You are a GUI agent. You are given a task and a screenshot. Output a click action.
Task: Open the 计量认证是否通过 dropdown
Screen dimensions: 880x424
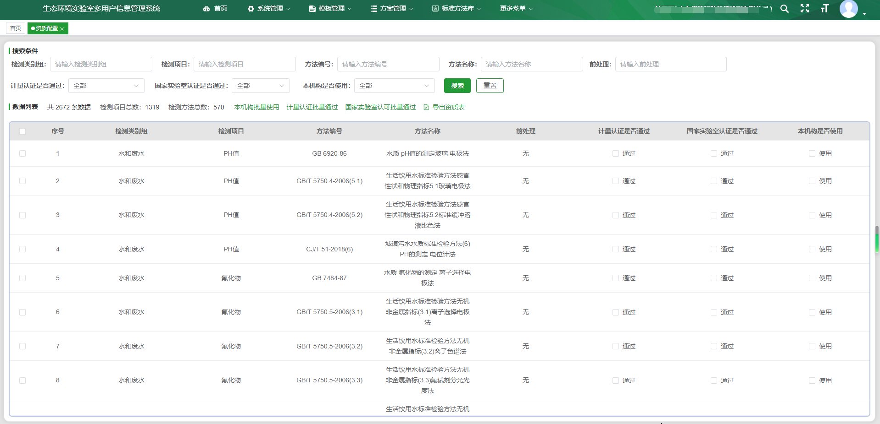tap(106, 86)
